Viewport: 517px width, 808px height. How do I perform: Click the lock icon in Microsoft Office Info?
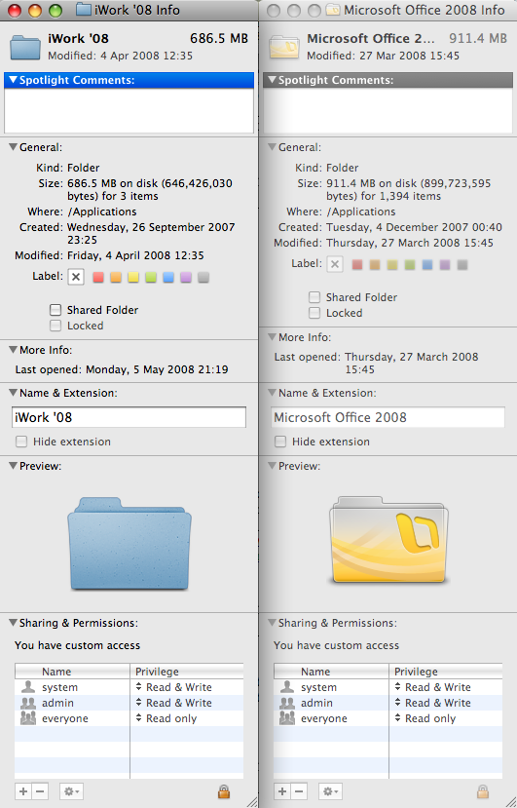(x=483, y=791)
